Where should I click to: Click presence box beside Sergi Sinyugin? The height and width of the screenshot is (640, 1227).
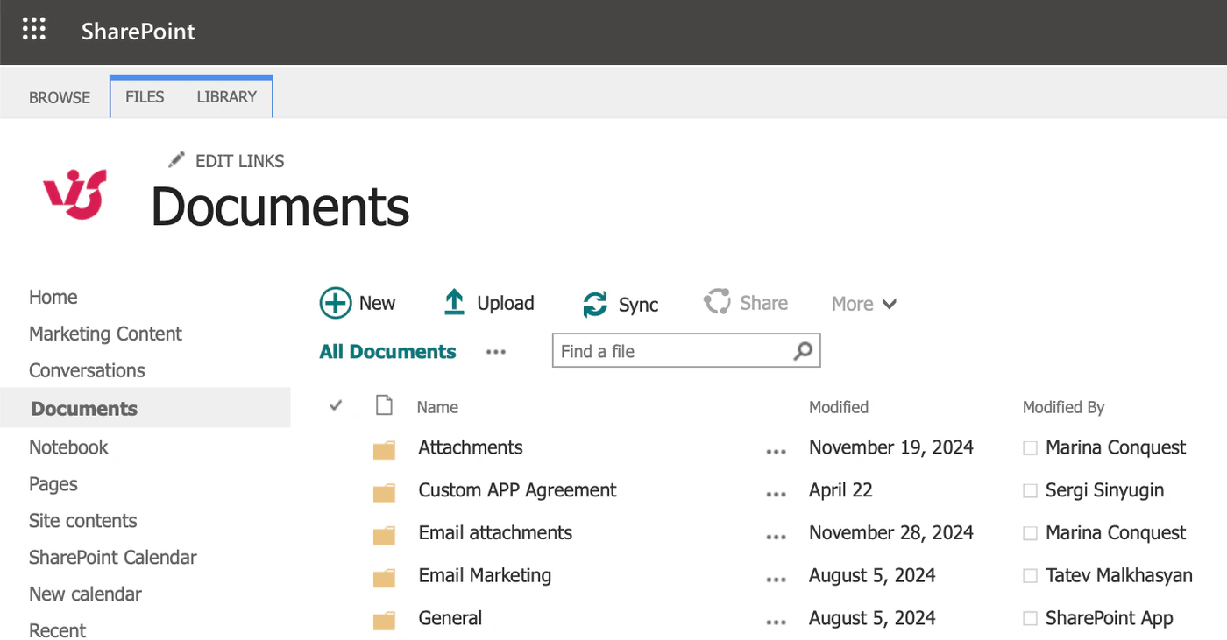point(1030,491)
